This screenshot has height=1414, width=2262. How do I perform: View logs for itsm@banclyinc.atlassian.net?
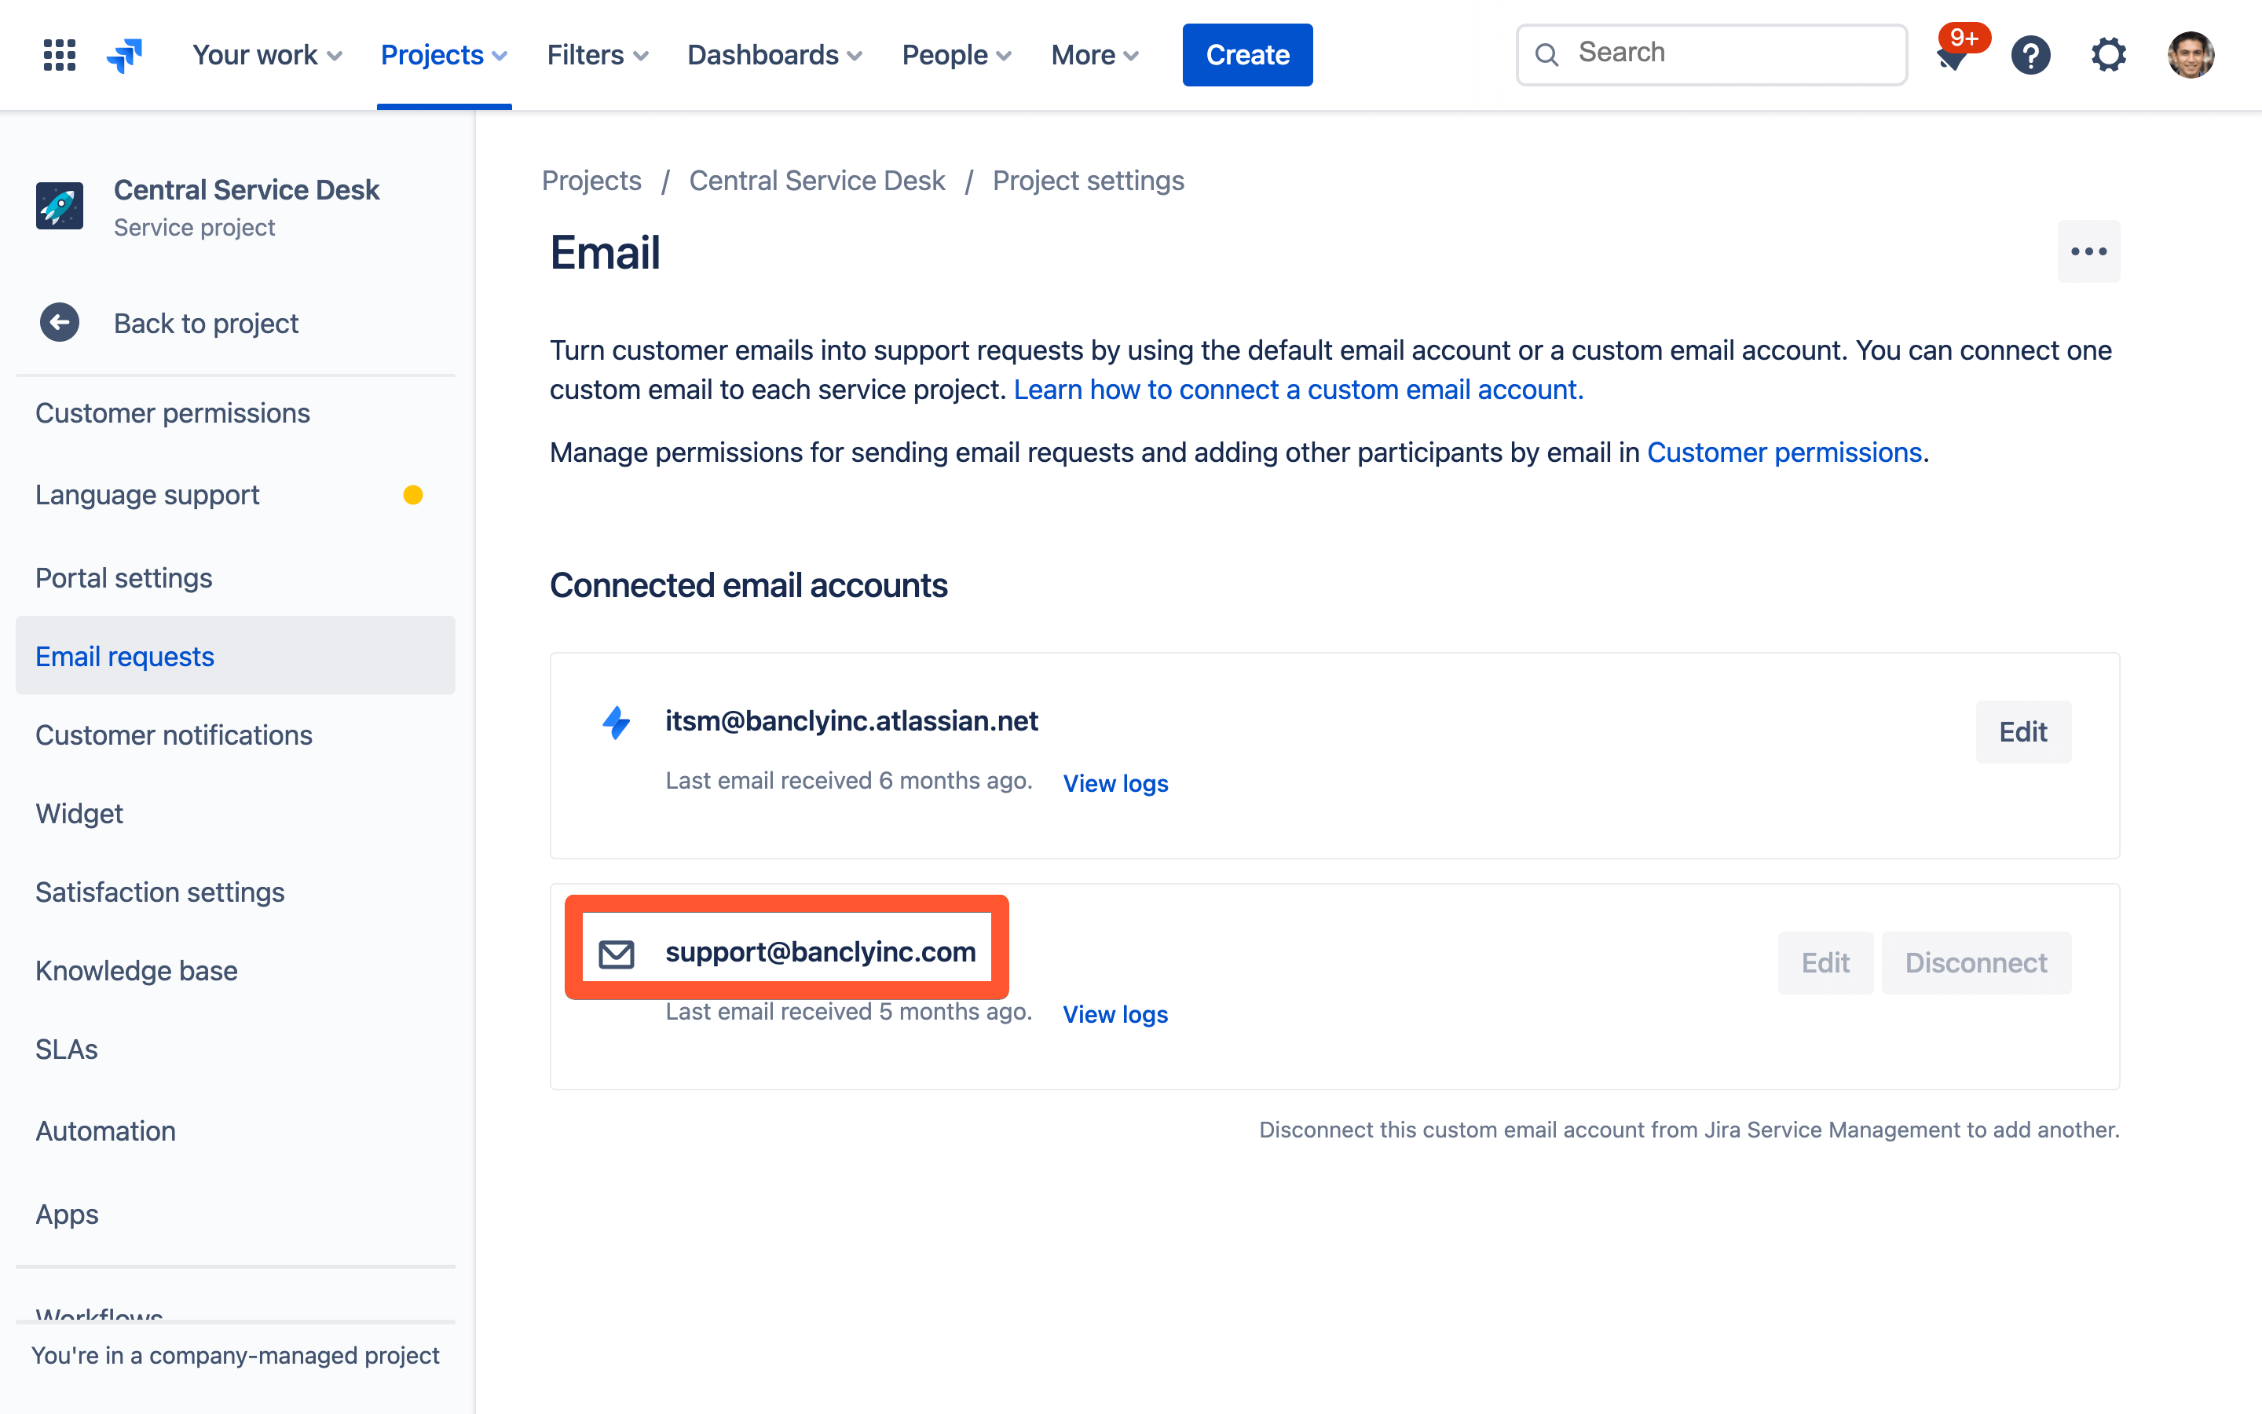pos(1115,784)
